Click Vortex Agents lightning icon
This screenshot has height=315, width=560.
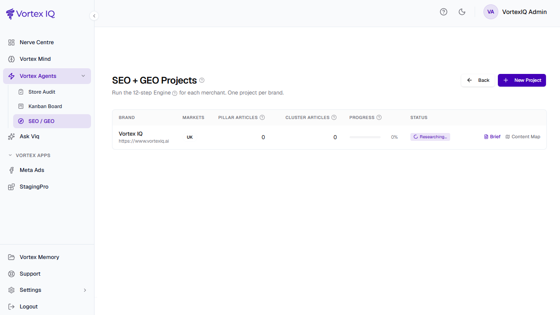(x=11, y=76)
